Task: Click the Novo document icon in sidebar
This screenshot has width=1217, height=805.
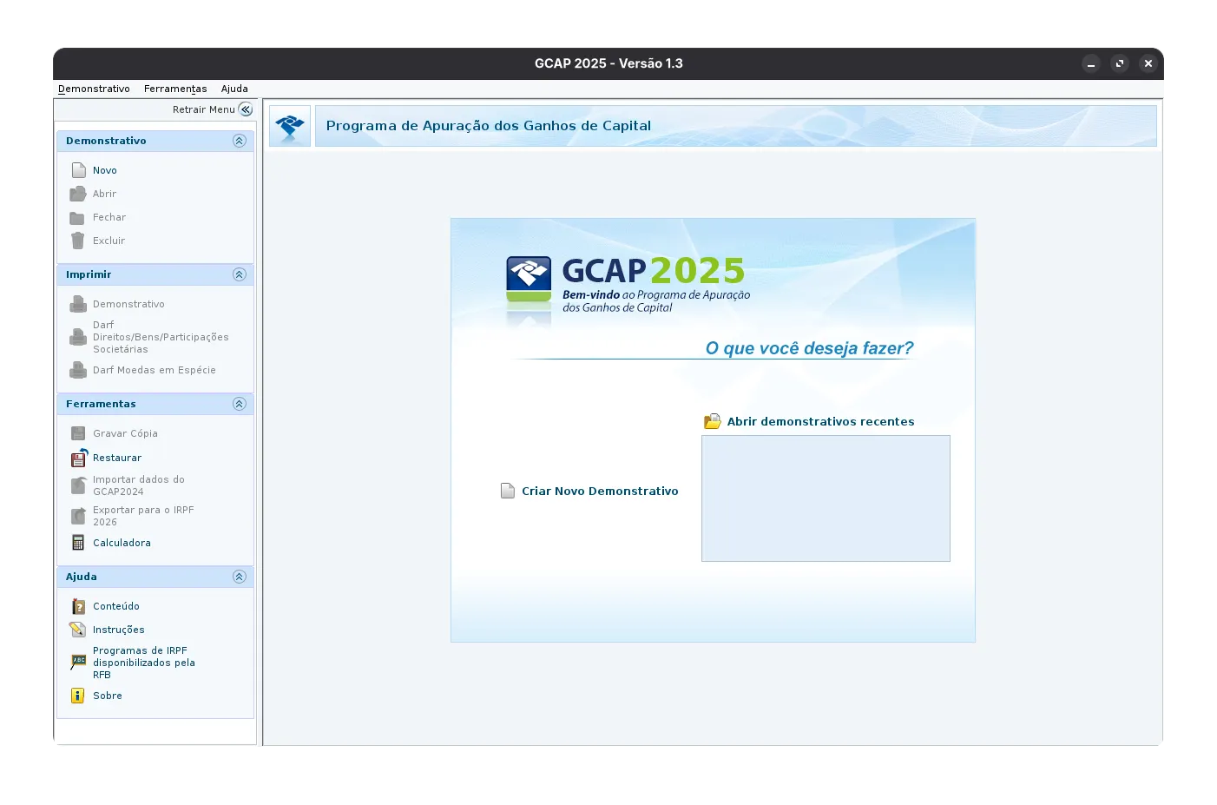Action: (x=78, y=170)
